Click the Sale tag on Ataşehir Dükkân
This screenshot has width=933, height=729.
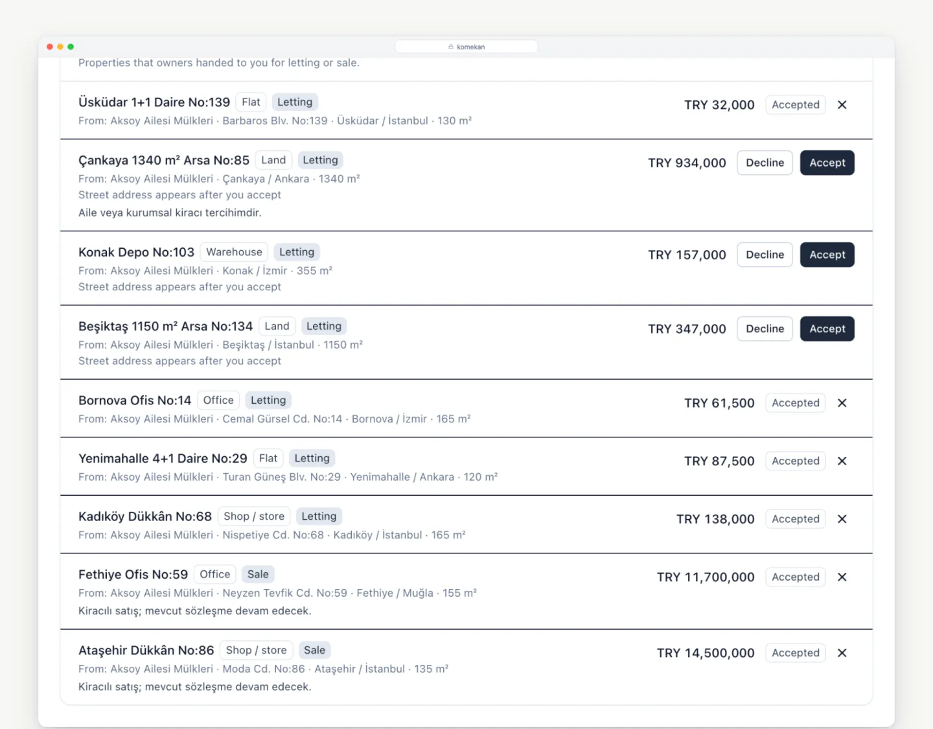point(315,650)
